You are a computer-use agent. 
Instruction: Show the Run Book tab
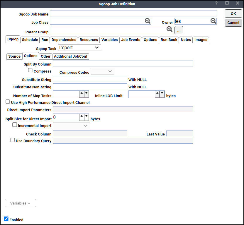pyautogui.click(x=169, y=40)
